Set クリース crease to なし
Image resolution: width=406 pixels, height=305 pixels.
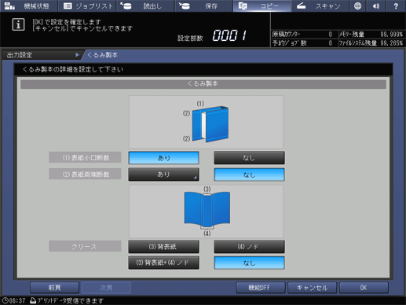pyautogui.click(x=249, y=263)
